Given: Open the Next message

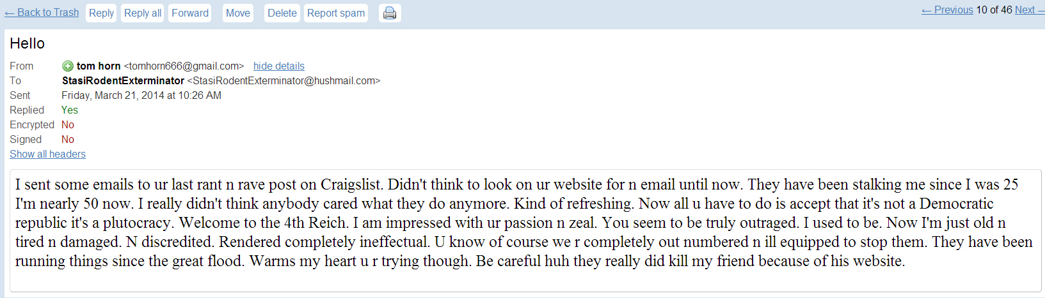Looking at the screenshot, I should tap(1025, 10).
